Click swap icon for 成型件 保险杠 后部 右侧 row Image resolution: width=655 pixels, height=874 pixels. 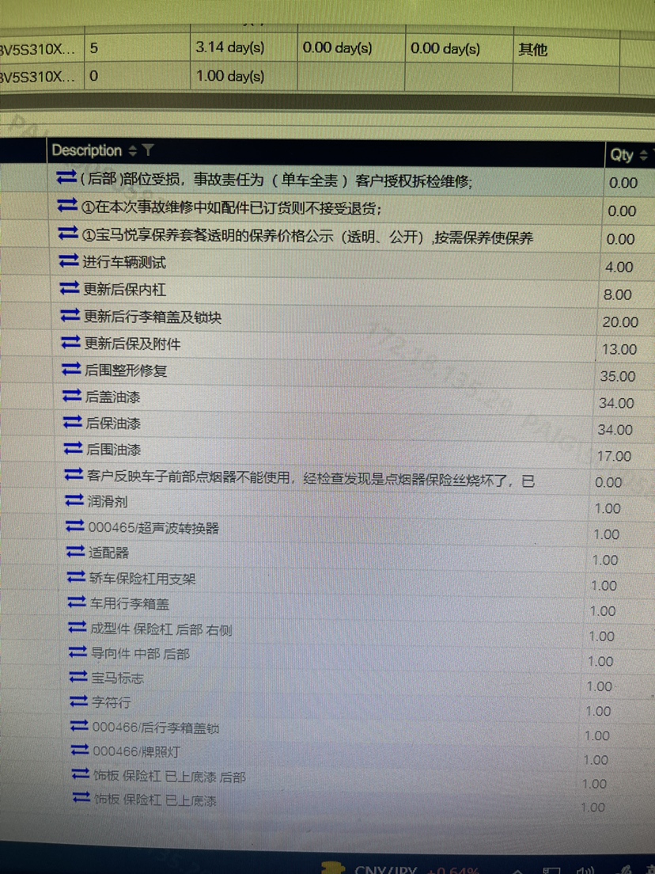coord(77,628)
